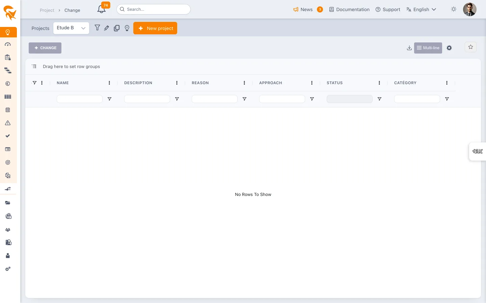Open filter options for REASON column
The image size is (486, 303).
click(244, 99)
